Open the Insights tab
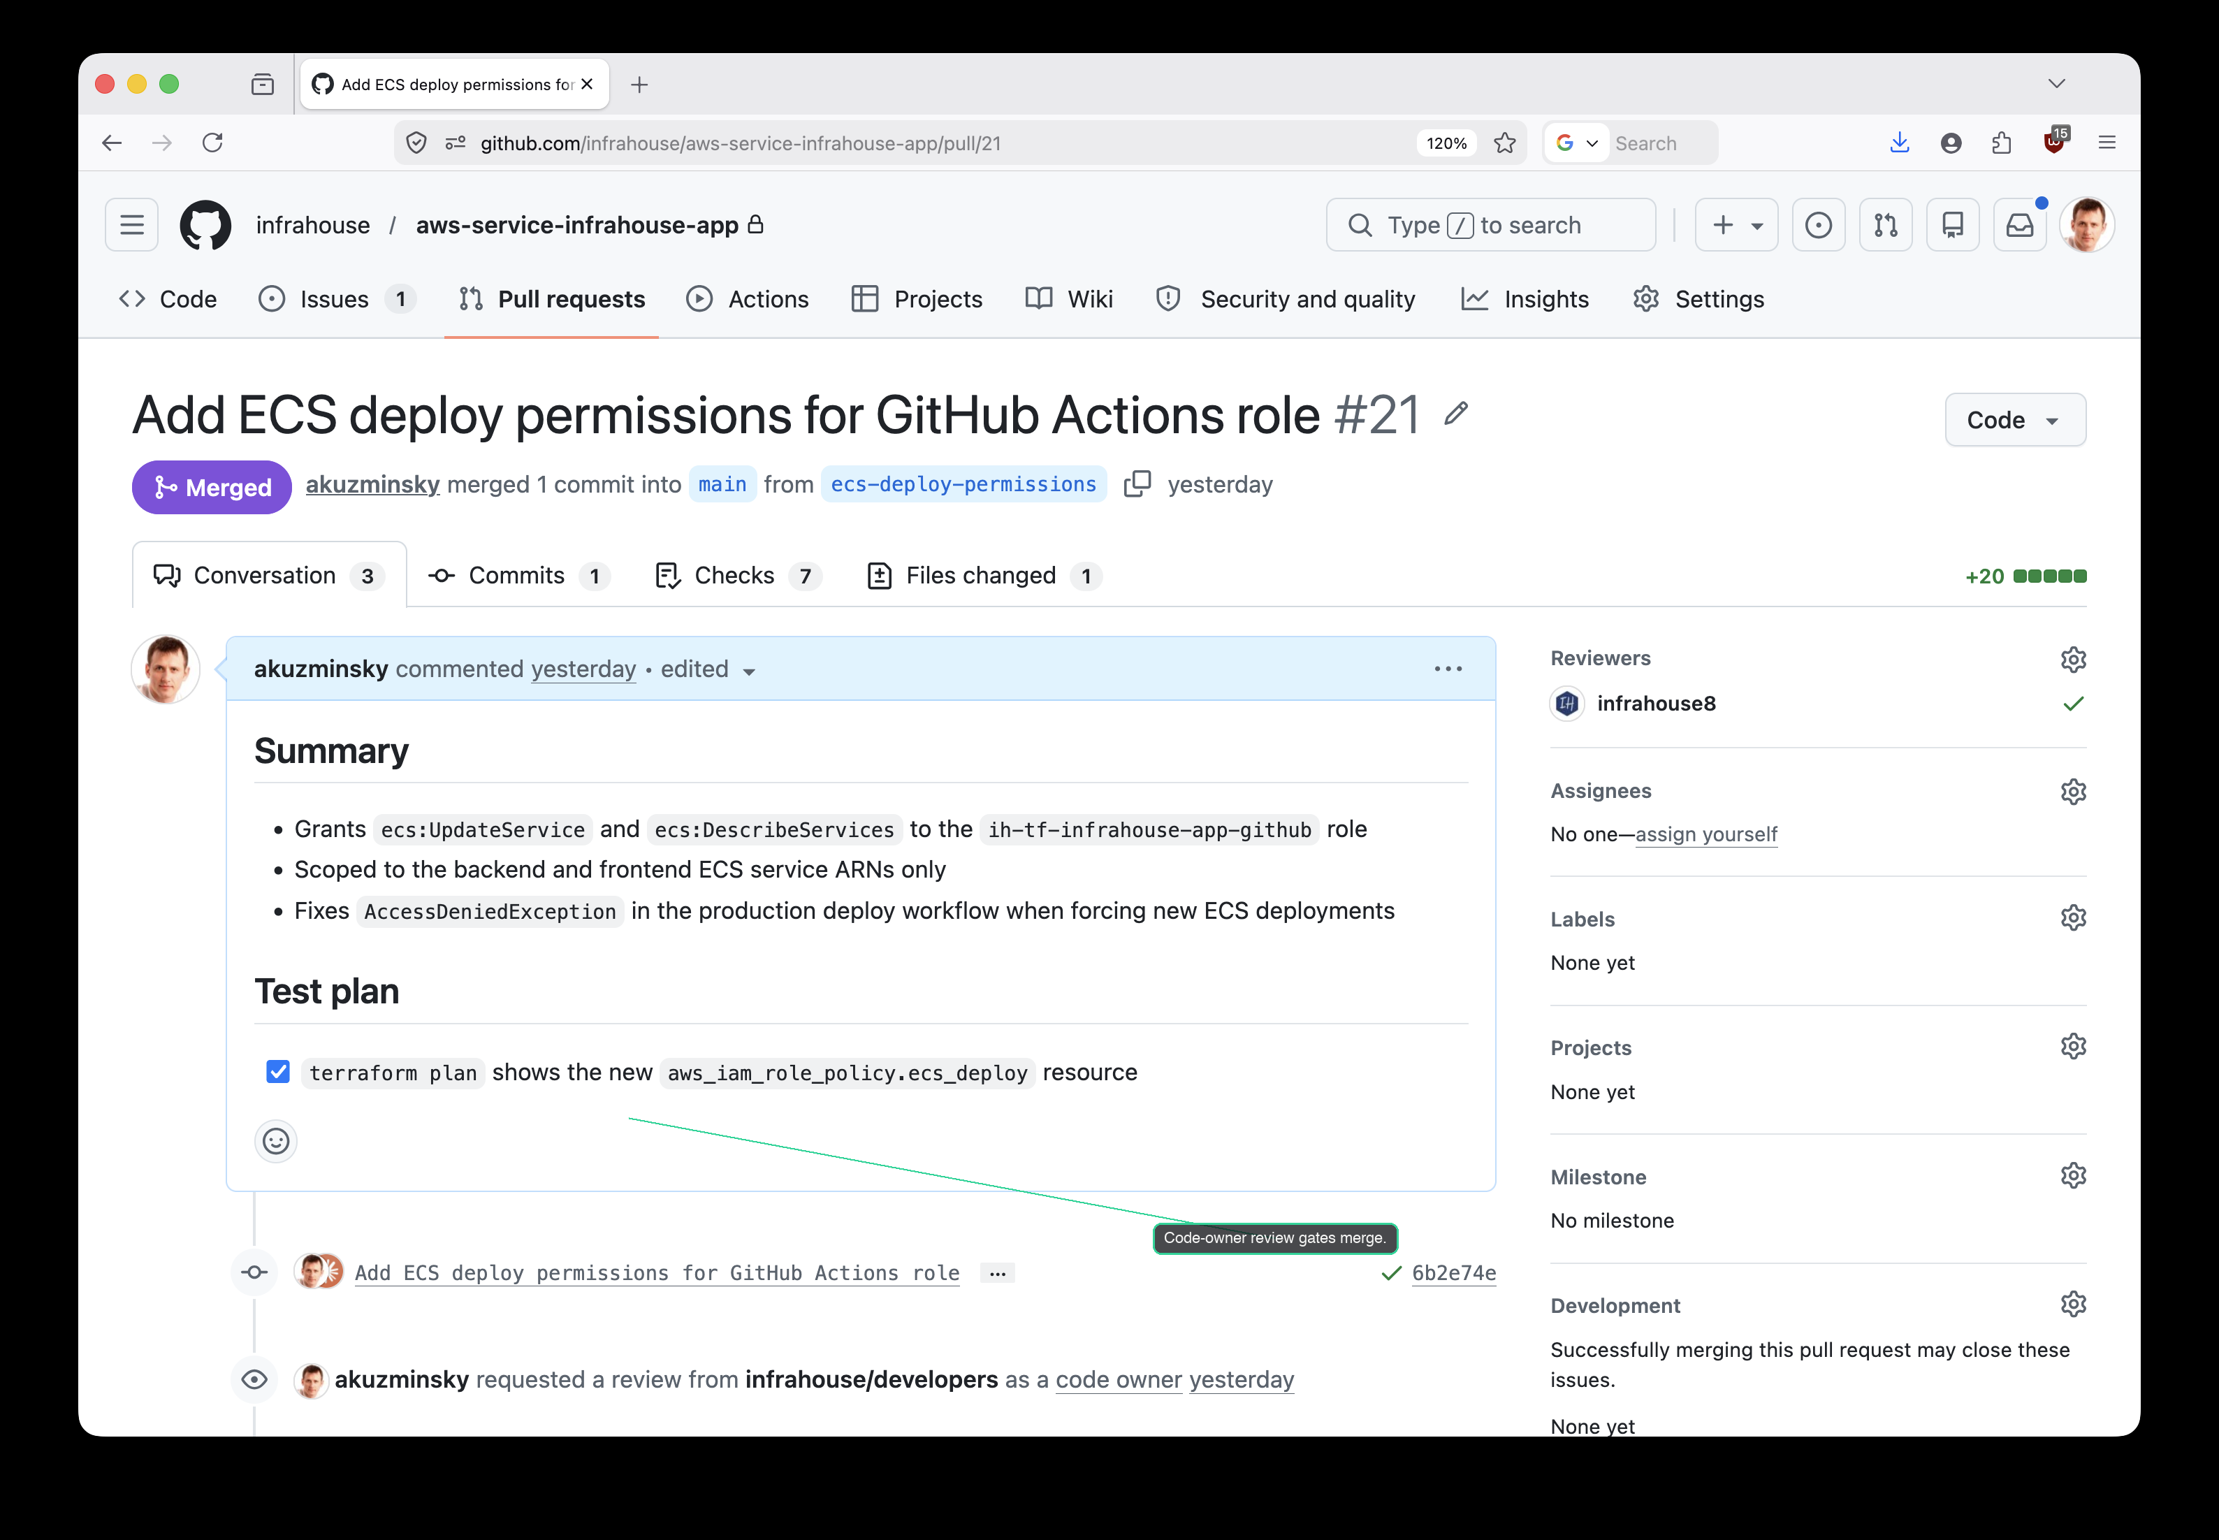Image resolution: width=2219 pixels, height=1540 pixels. (1525, 299)
